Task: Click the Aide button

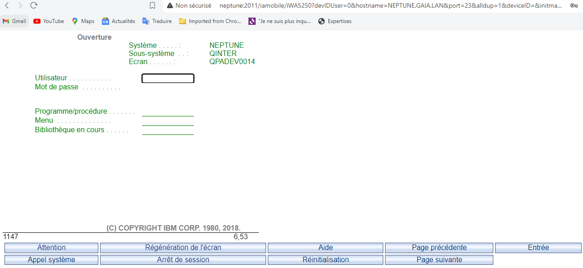Action: click(x=325, y=248)
